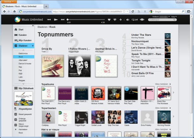194x138 pixels.
Task: Select the R&B genre
Action: pos(20,74)
